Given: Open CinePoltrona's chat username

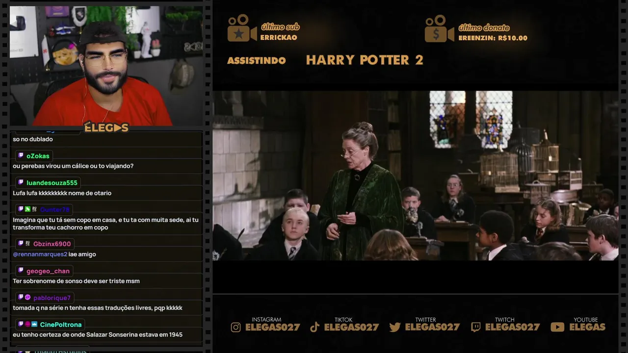Looking at the screenshot, I should pos(61,325).
